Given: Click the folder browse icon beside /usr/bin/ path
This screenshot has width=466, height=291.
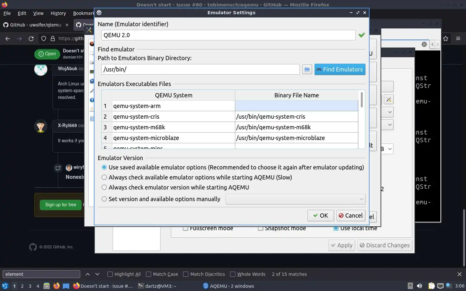Looking at the screenshot, I should [307, 70].
